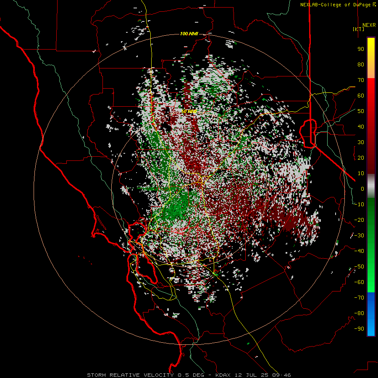
Task: Click the 100 NMI range ring label
Action: [x=189, y=34]
